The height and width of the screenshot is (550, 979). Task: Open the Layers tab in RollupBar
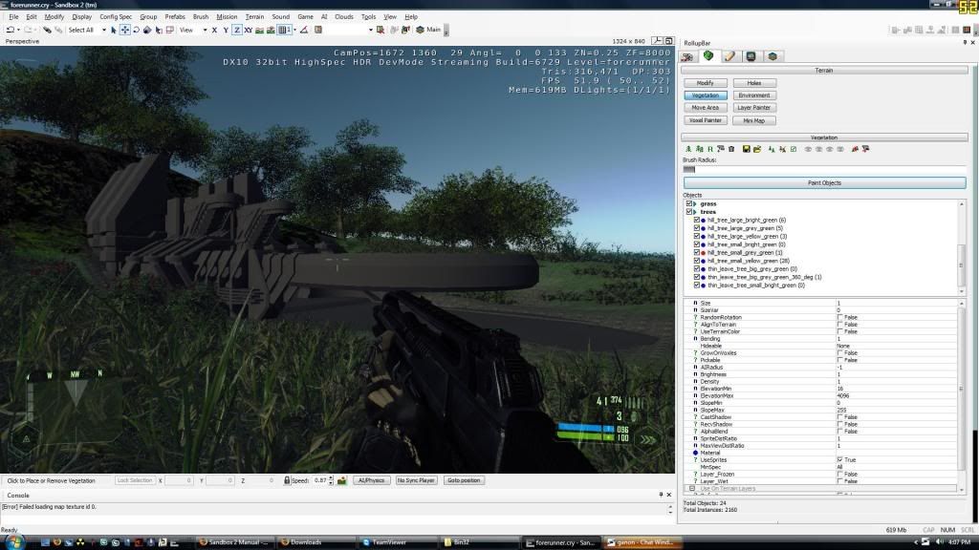coord(772,56)
